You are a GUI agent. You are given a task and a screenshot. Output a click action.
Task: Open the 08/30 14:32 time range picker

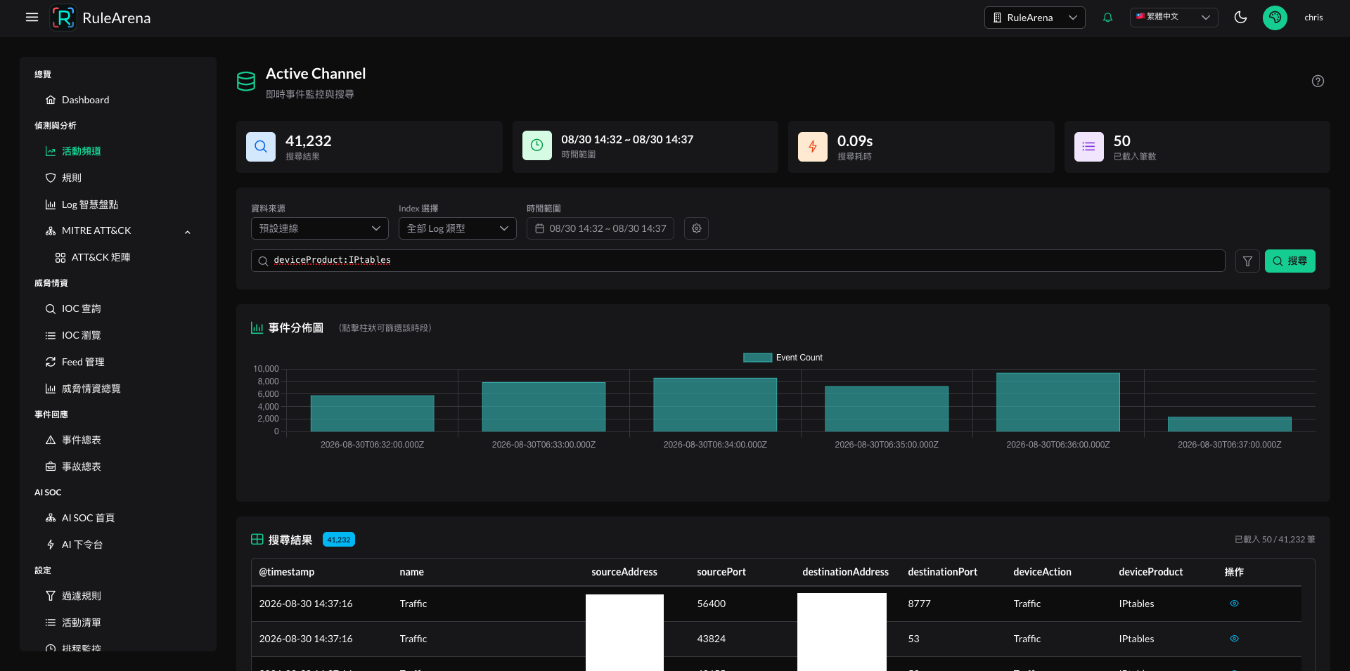pyautogui.click(x=600, y=228)
